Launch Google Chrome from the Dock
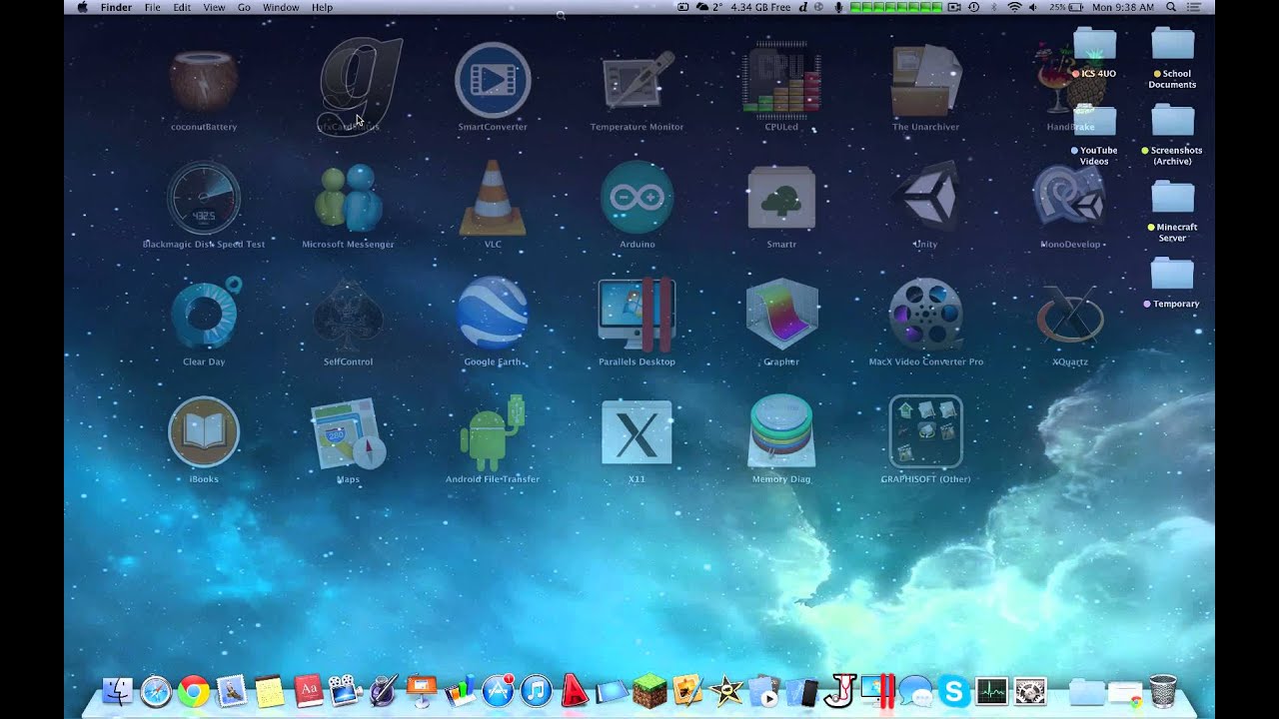Screen dimensions: 1279x719 [194, 691]
